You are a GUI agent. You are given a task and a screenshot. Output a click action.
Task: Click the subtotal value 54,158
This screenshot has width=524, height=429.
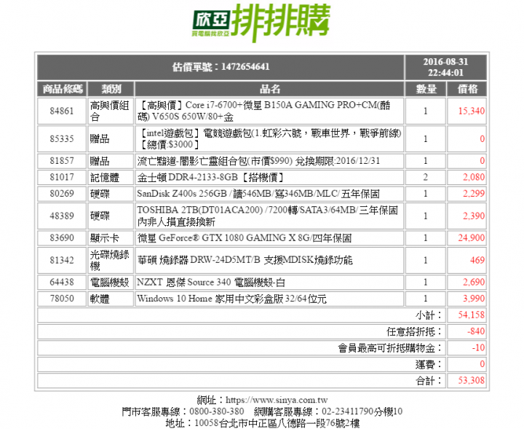[471, 315]
